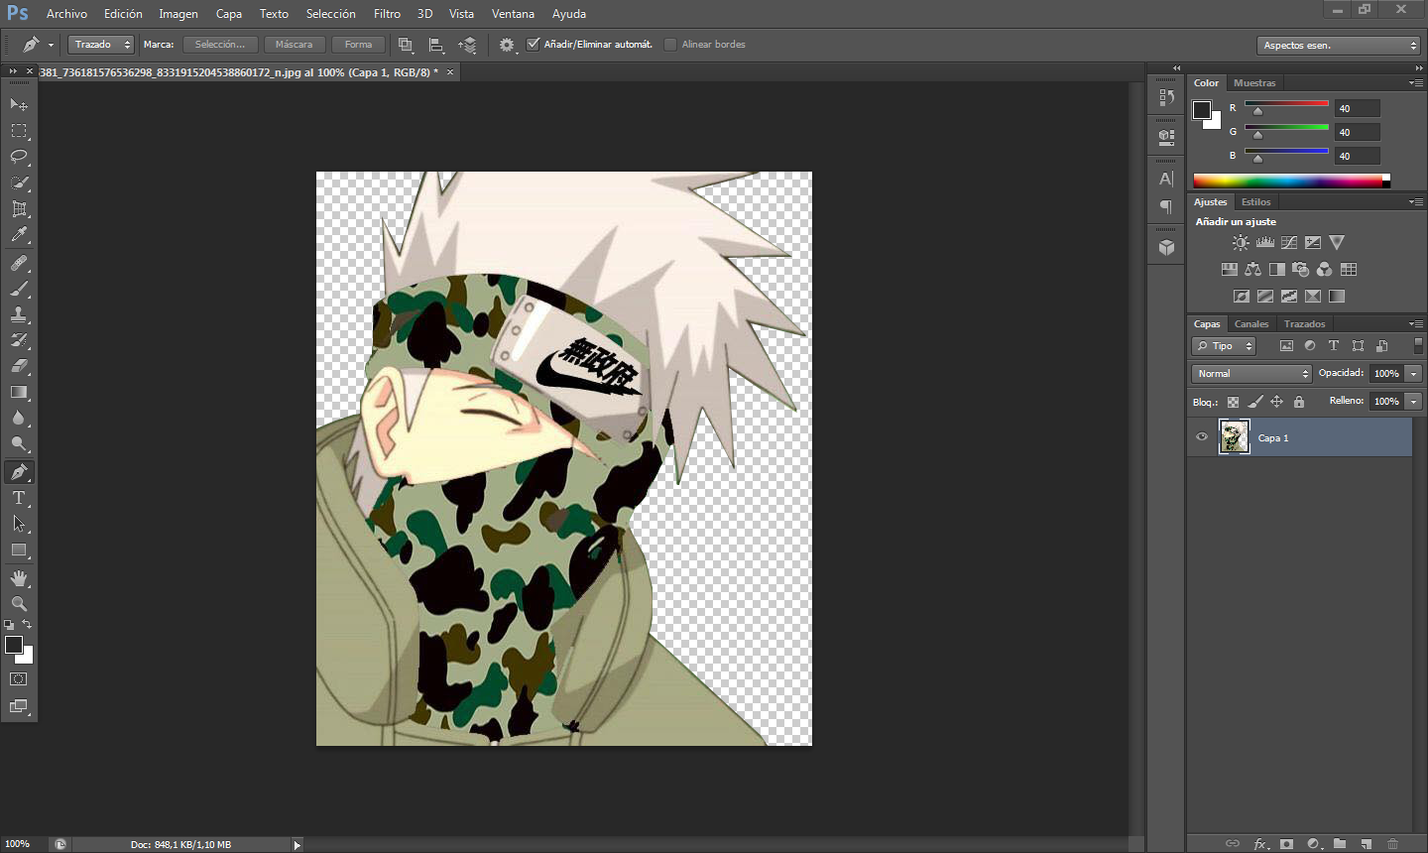This screenshot has width=1428, height=853.
Task: Select the Hand tool
Action: click(19, 578)
